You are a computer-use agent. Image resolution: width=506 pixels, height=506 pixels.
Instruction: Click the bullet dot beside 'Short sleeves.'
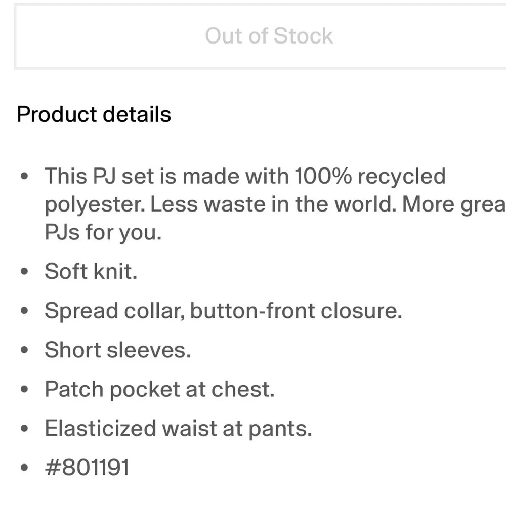24,350
